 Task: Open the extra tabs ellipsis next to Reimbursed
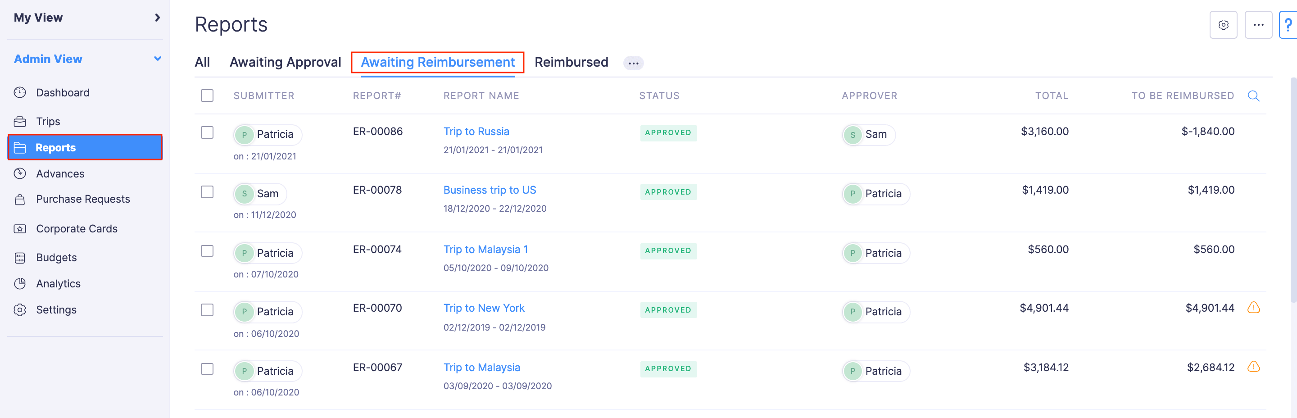pyautogui.click(x=633, y=63)
